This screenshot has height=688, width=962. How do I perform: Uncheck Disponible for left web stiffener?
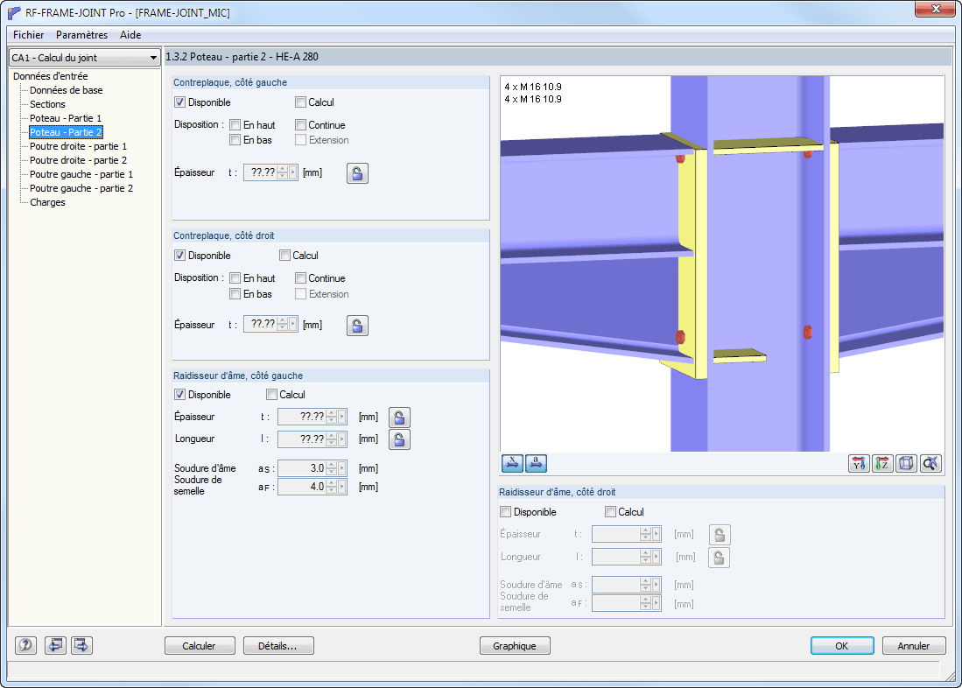[x=179, y=395]
